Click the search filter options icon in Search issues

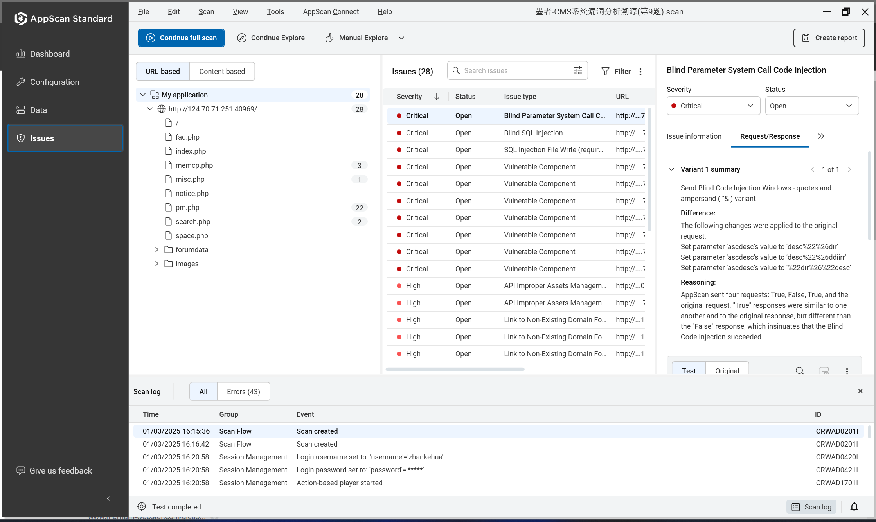[x=578, y=70]
